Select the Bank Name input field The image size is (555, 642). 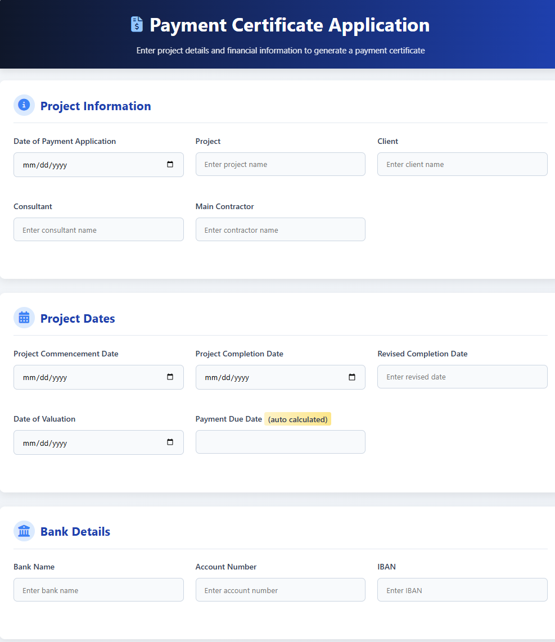[98, 590]
